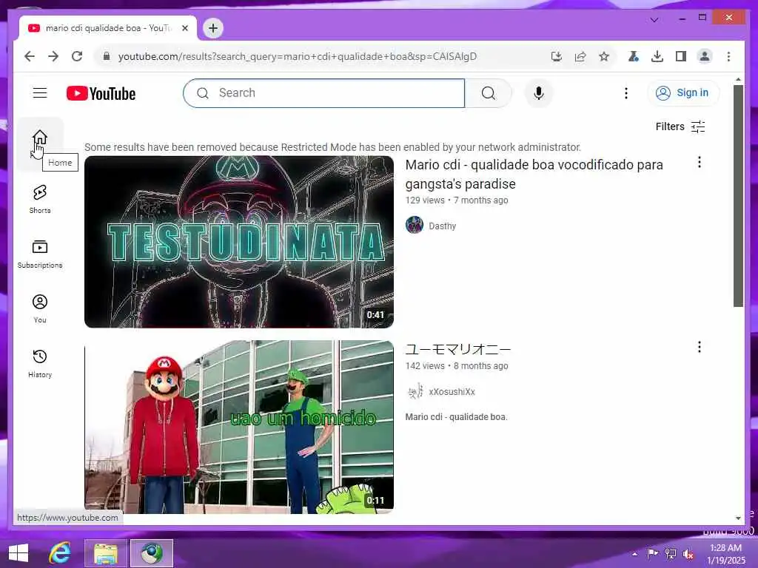Screen dimensions: 758x568
Task: Open the Chrome Labs flask icon
Action: pyautogui.click(x=634, y=56)
